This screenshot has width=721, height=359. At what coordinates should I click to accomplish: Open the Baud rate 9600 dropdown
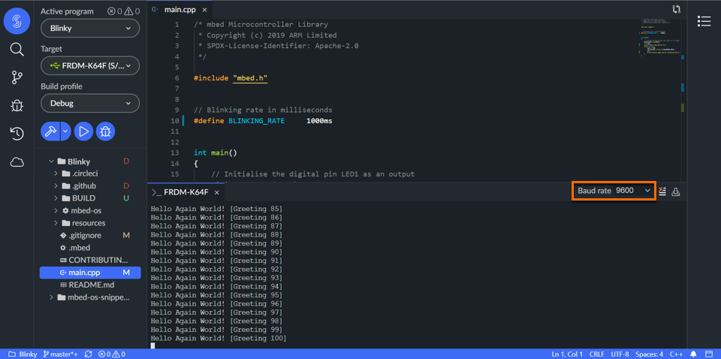614,191
